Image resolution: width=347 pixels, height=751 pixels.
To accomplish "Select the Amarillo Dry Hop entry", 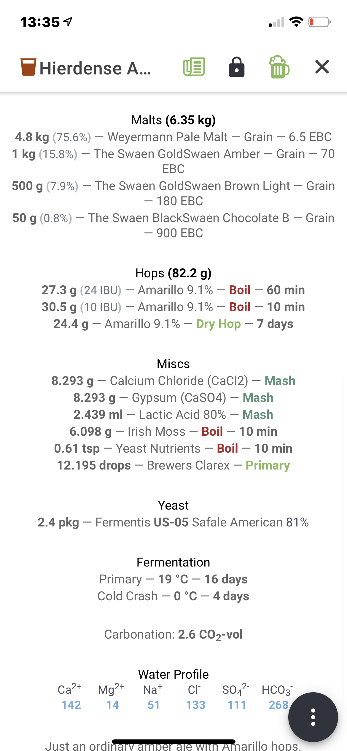I will pos(173,324).
